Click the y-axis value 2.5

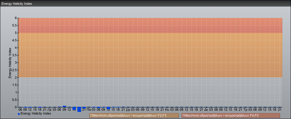pos(15,70)
